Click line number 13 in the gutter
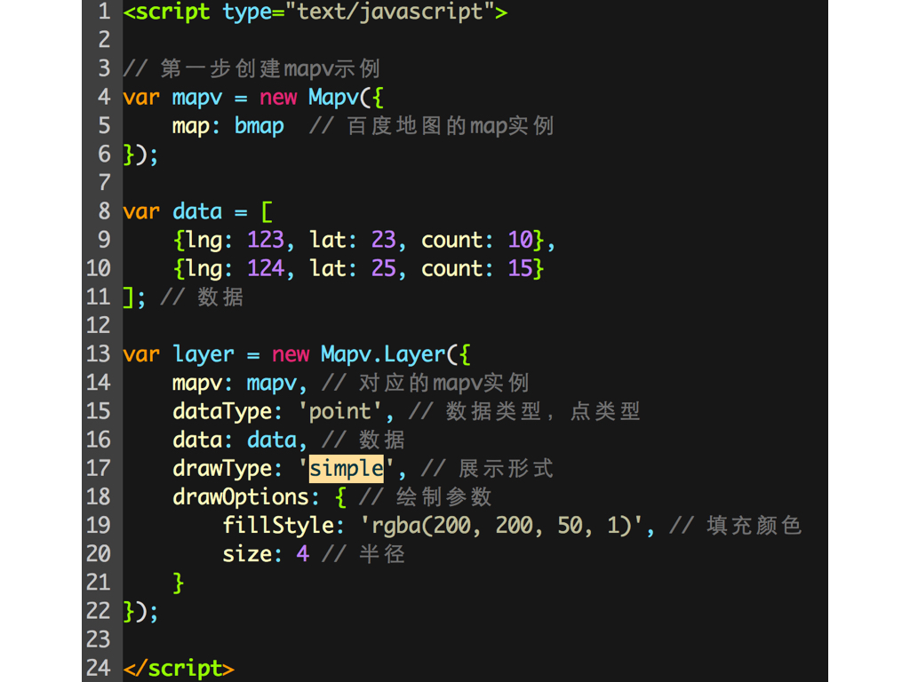910x682 pixels. (x=98, y=354)
